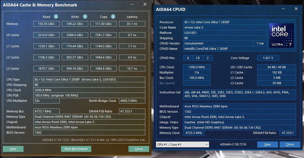Select the Memory Read value 135.55 GB/s

(x=46, y=24)
